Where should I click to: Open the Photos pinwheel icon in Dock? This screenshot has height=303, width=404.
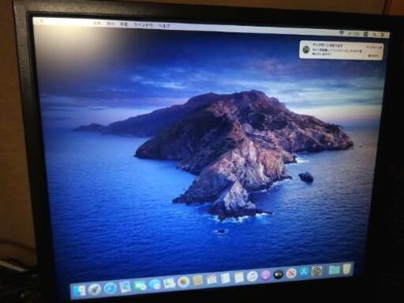(x=183, y=282)
